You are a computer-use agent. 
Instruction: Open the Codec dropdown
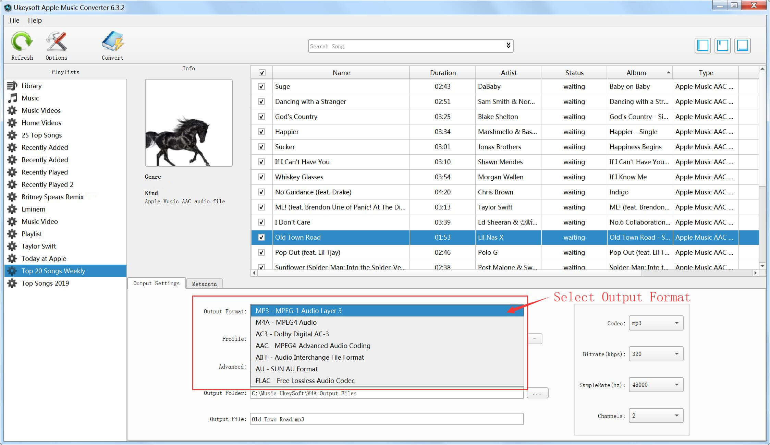[656, 323]
